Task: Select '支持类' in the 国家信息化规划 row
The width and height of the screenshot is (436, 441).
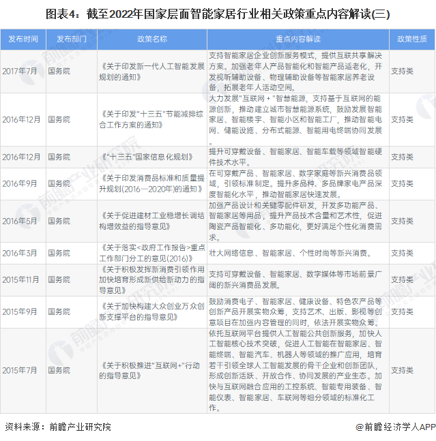Action: click(402, 157)
